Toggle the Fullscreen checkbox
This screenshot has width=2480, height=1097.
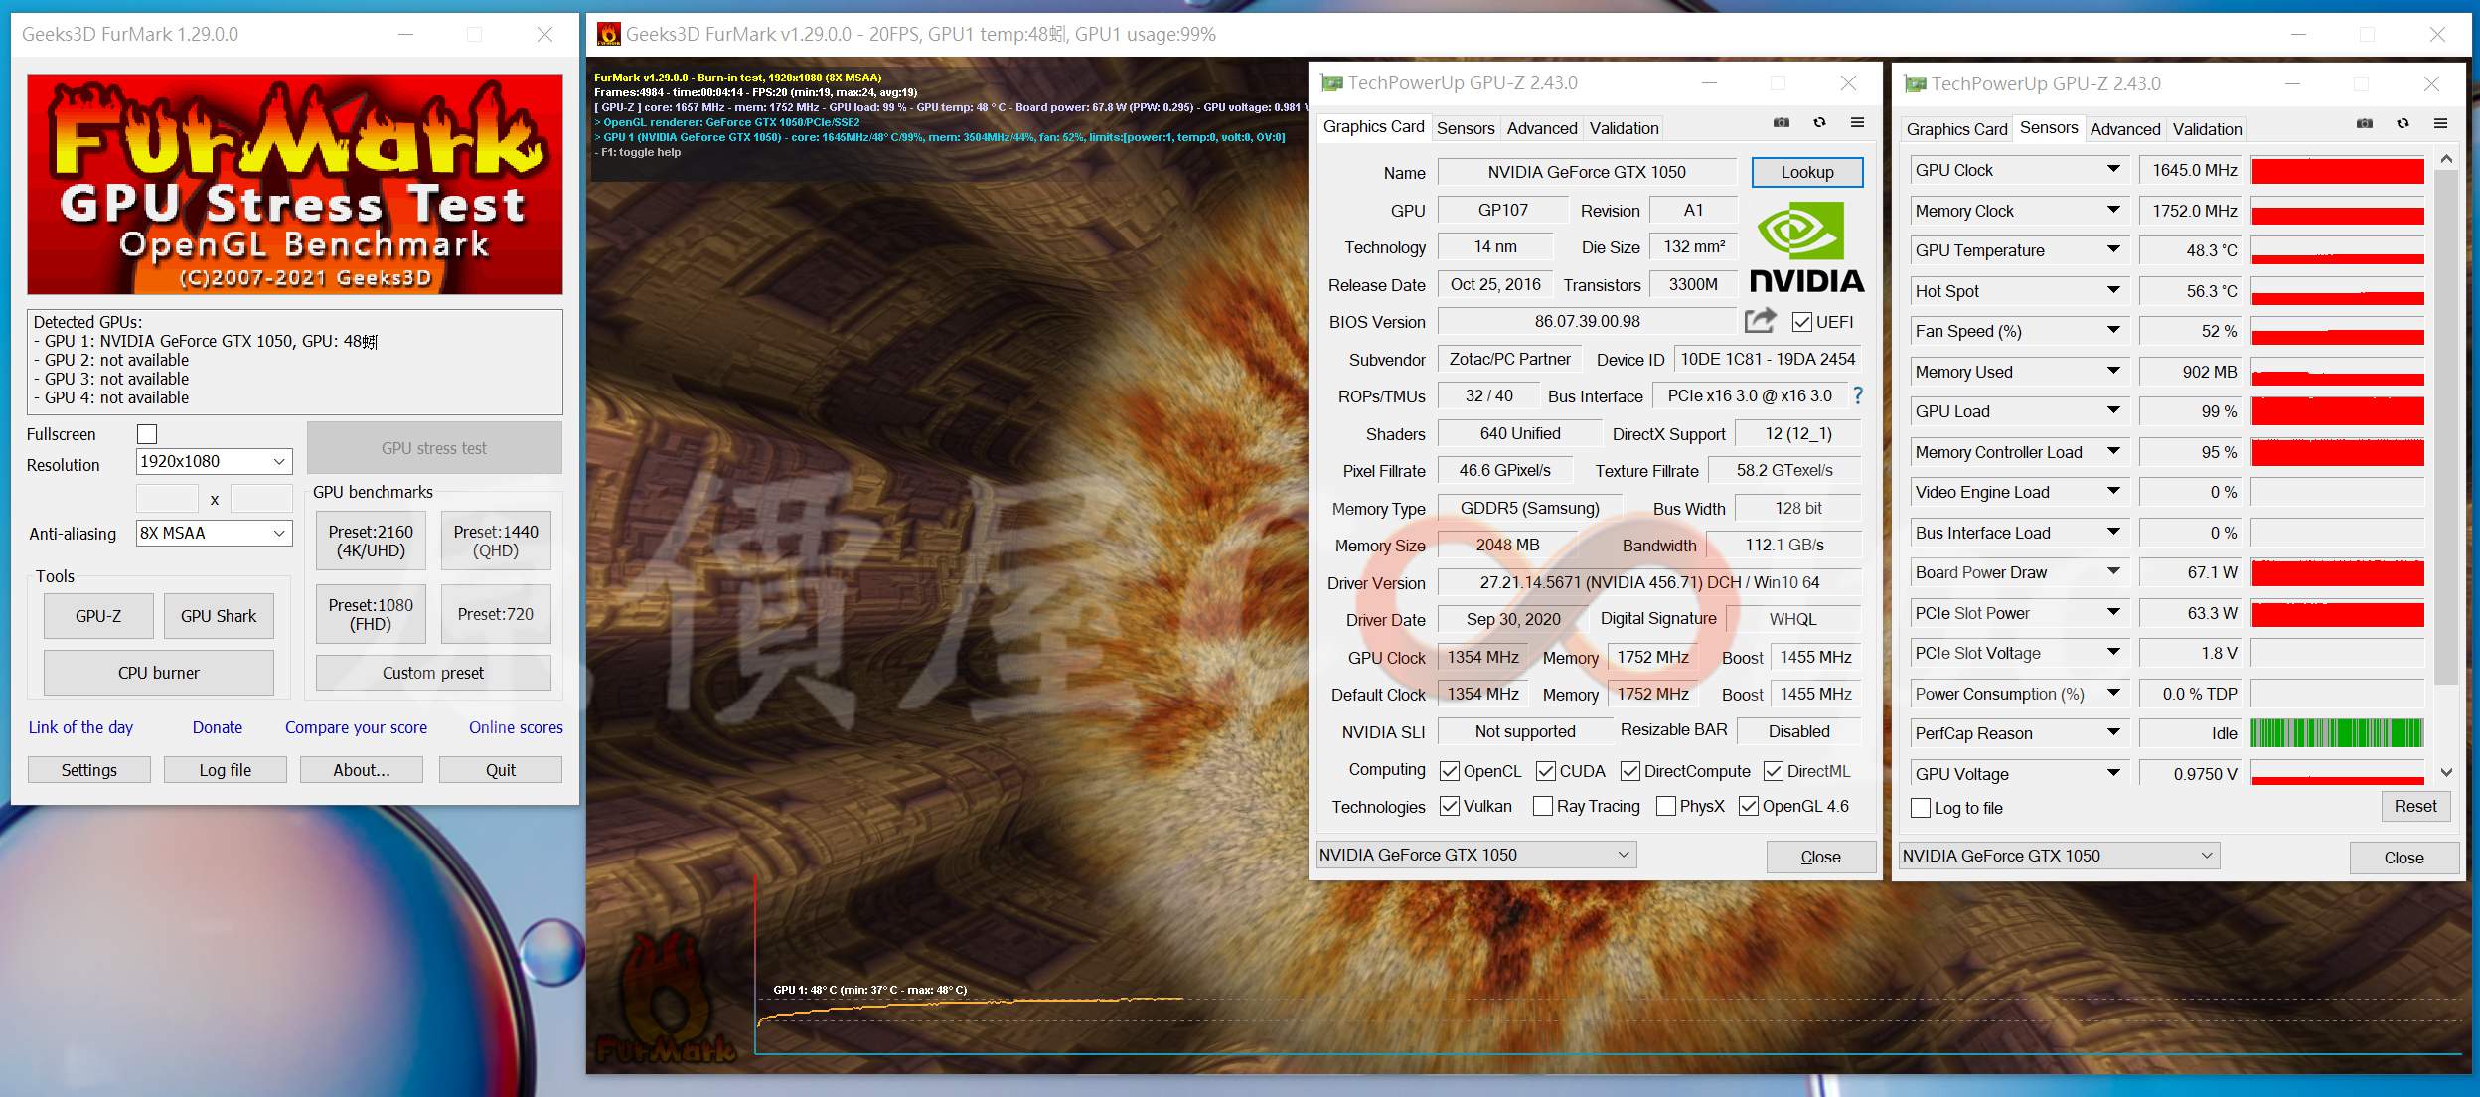click(147, 434)
